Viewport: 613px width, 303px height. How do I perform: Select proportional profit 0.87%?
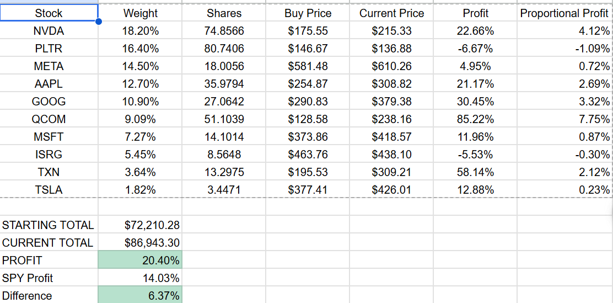tap(564, 137)
